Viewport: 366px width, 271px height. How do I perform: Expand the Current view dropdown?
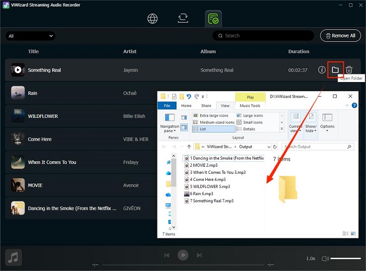point(295,129)
